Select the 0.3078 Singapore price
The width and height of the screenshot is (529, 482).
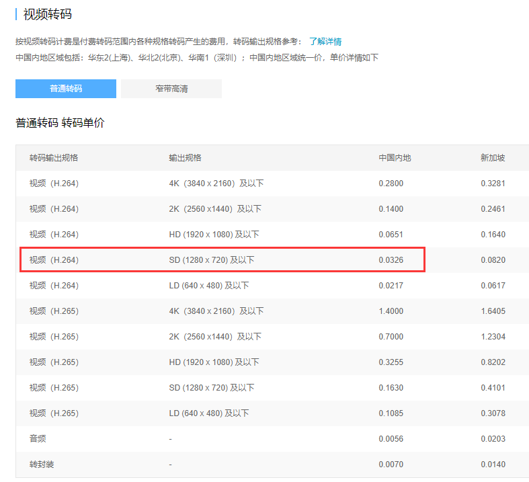click(x=493, y=413)
